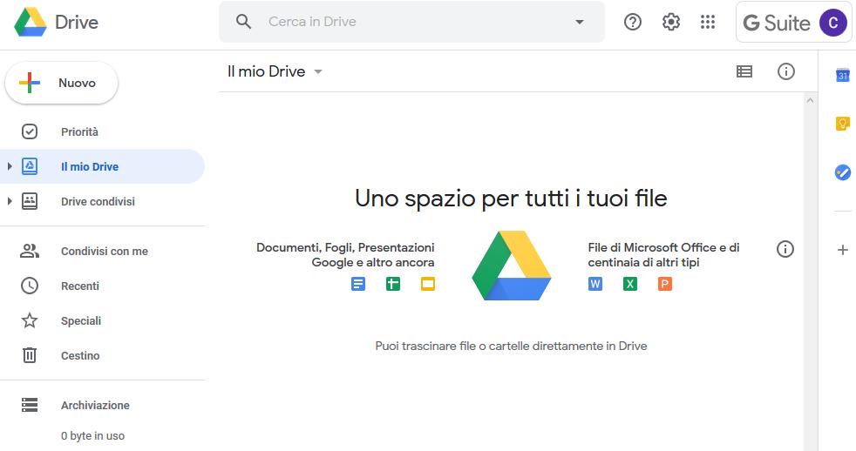This screenshot has height=451, width=856.
Task: Click the plus to get add-ons
Action: (x=842, y=250)
